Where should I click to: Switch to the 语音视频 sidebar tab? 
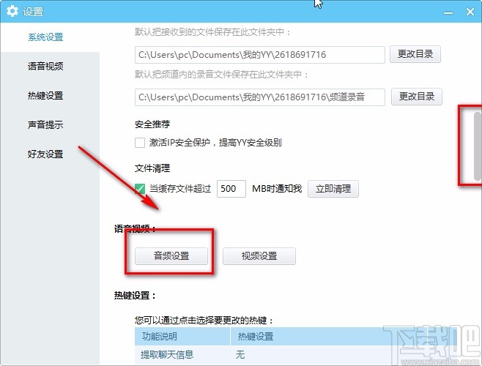click(45, 66)
